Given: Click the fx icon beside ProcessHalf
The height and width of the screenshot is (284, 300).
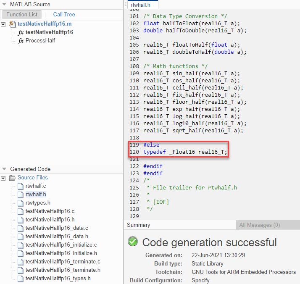Looking at the screenshot, I should tap(21, 41).
